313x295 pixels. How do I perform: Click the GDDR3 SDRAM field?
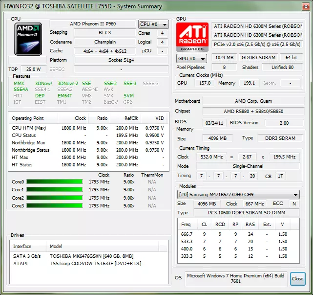(258, 58)
